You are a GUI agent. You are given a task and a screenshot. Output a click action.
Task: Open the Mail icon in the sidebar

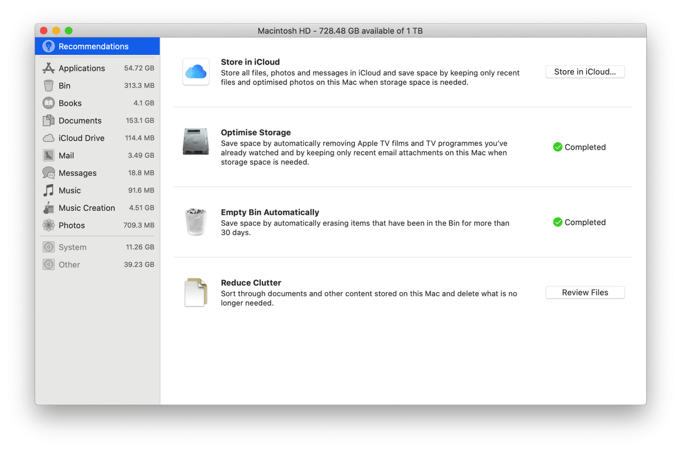click(x=49, y=155)
